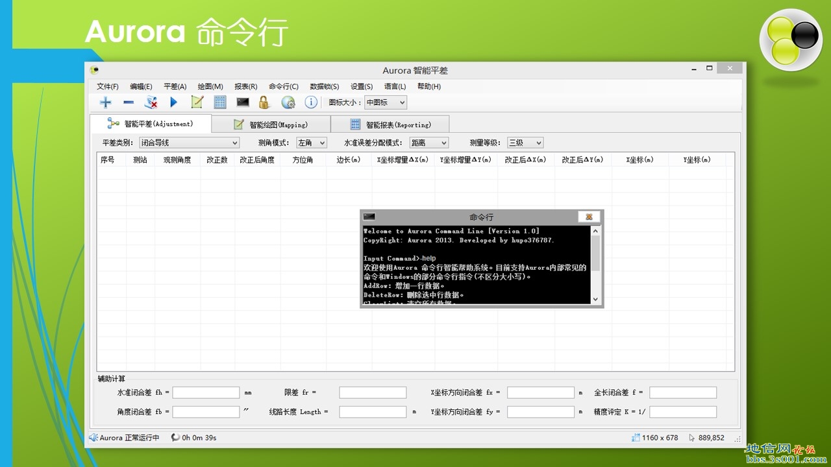Click the X坐标(m) column header

(640, 160)
